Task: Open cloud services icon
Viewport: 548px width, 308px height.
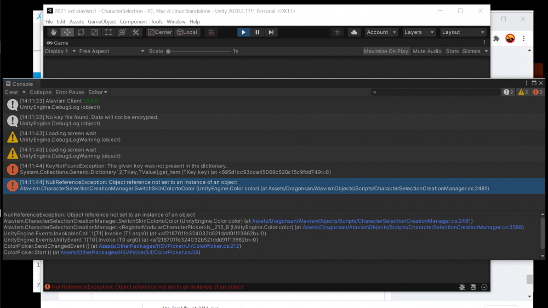Action: coord(354,32)
